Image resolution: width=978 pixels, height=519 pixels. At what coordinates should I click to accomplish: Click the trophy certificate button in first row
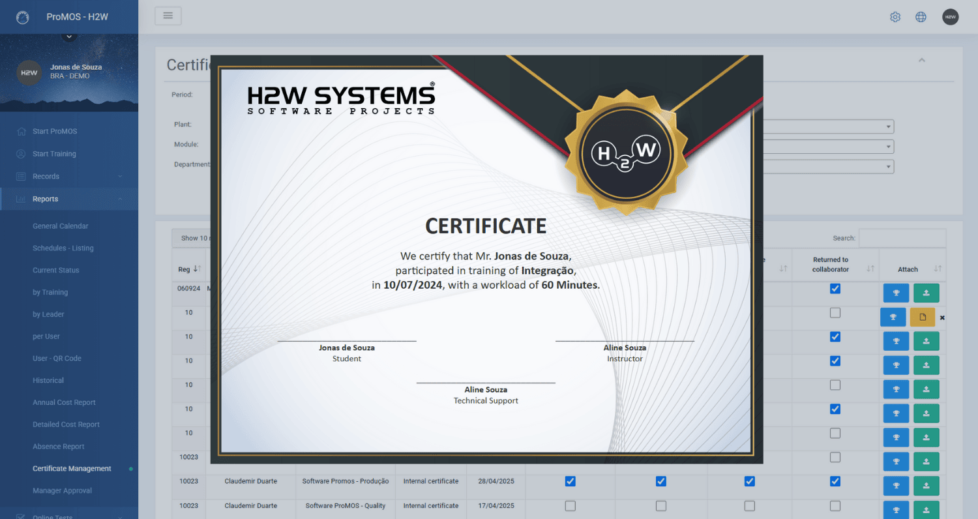[896, 293]
